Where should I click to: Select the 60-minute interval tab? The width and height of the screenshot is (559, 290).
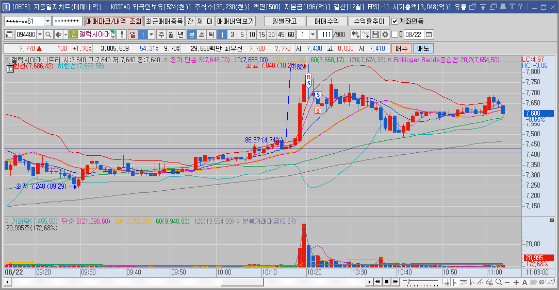click(x=291, y=34)
